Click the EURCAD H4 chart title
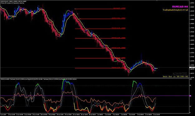This screenshot has width=195, height=116. [x=180, y=7]
